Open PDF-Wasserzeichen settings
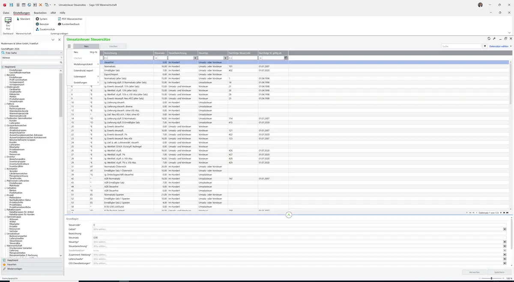 tap(70, 19)
